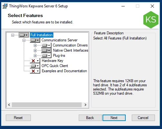Open the Examples and Documentation red X dropdown

(x=35, y=71)
